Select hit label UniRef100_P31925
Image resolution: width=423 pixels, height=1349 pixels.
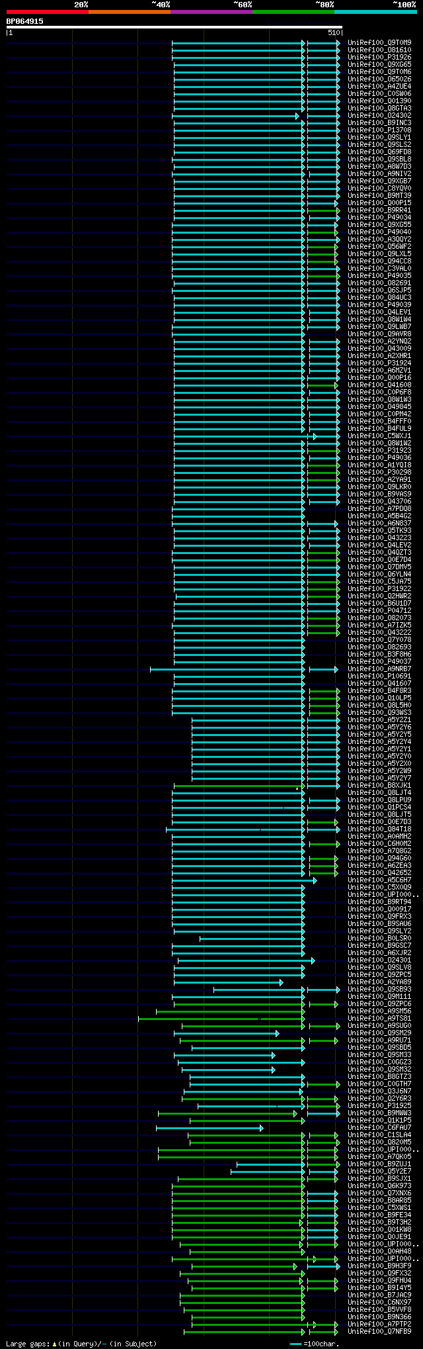point(379,1105)
